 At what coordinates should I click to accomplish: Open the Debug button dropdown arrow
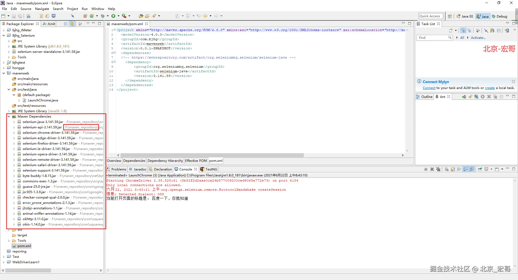pyautogui.click(x=107, y=16)
